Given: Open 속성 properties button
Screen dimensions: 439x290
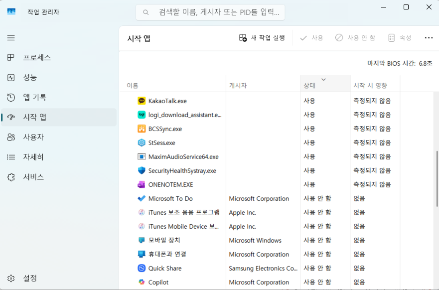Looking at the screenshot, I should pos(400,38).
